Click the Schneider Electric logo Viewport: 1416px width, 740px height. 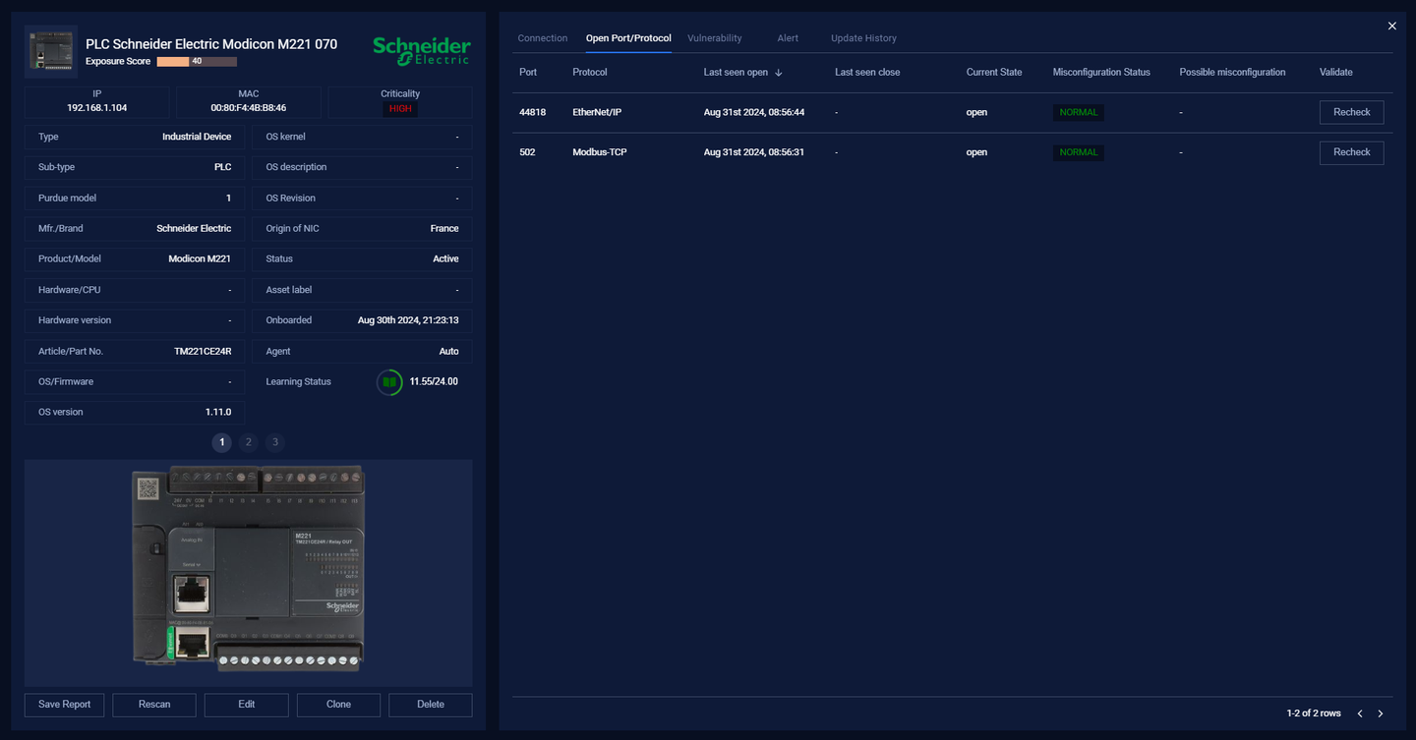click(x=421, y=51)
